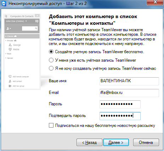Enable the free newsletter subscription checkbox
164x151 pixels.
pyautogui.click(x=51, y=125)
